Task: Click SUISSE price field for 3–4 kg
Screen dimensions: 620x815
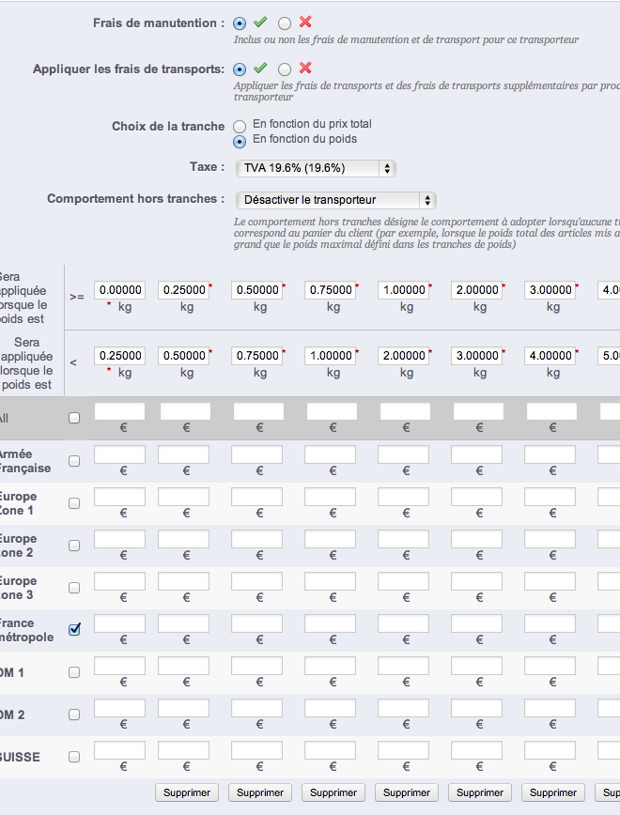Action: [550, 750]
